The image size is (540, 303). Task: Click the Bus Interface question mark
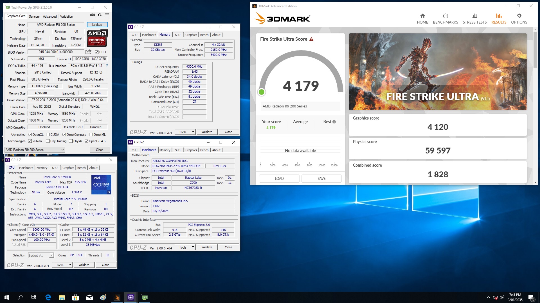107,66
